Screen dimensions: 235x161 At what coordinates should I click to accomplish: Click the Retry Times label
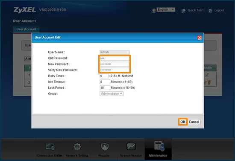57,76
